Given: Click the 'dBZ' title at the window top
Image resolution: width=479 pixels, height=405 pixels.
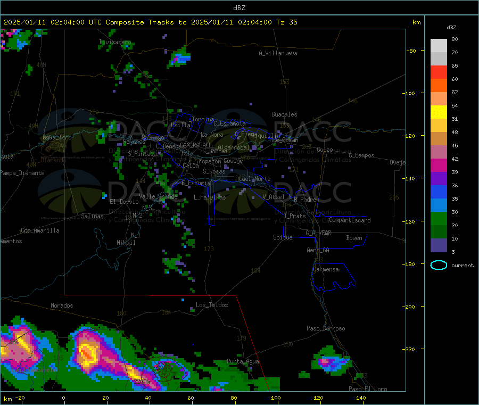Looking at the screenshot, I should point(239,8).
